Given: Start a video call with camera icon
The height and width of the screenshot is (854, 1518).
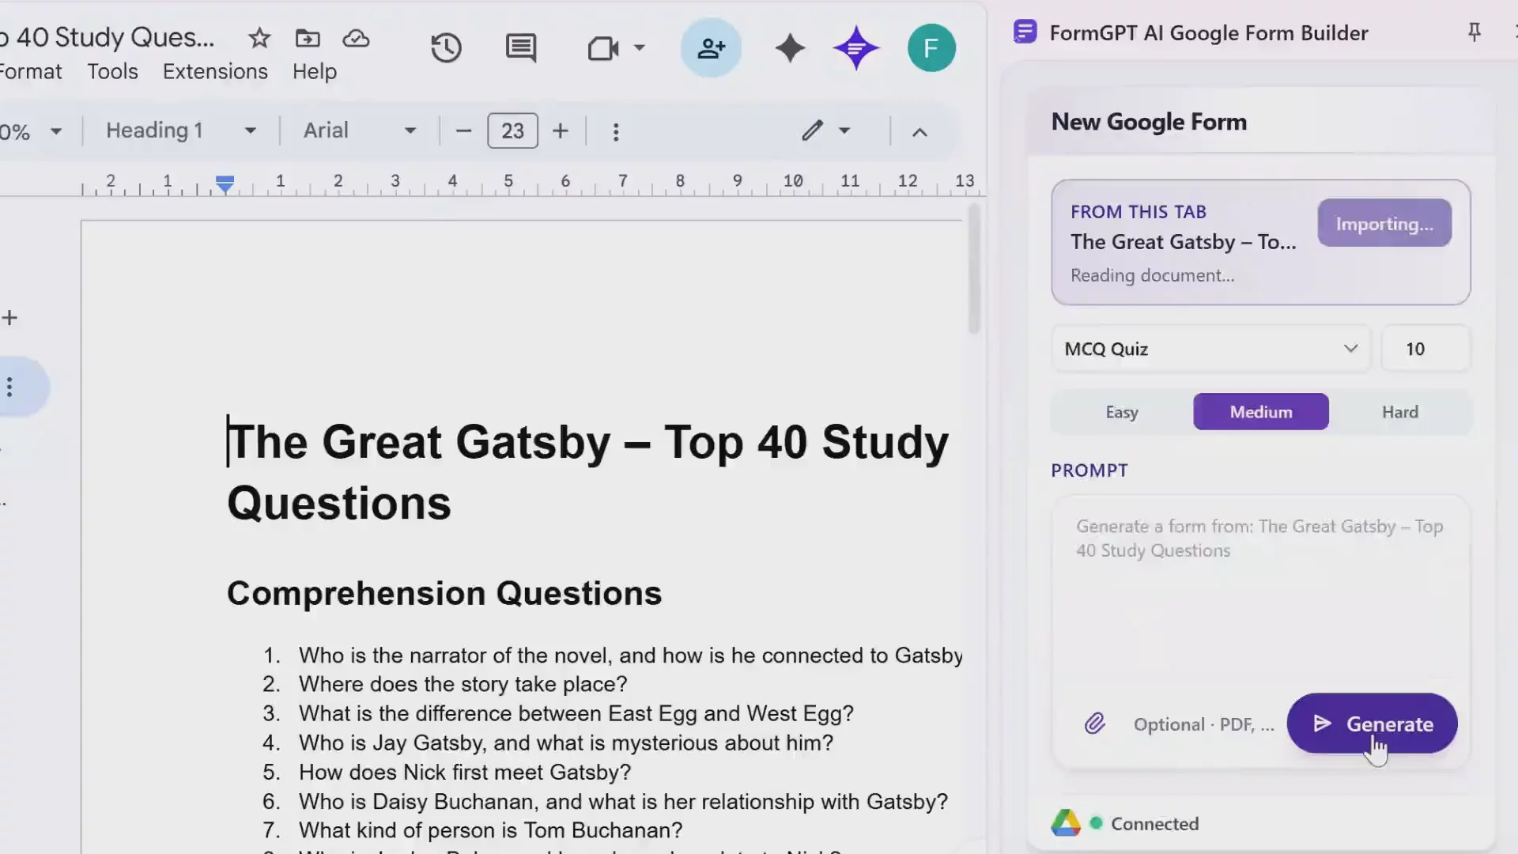Looking at the screenshot, I should [602, 49].
